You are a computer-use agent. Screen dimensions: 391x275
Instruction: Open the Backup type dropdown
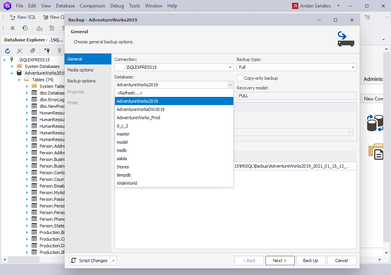(353, 67)
